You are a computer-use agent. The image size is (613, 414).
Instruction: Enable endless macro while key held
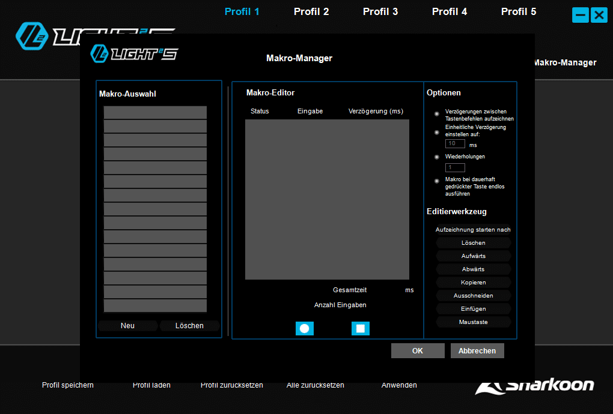click(437, 181)
